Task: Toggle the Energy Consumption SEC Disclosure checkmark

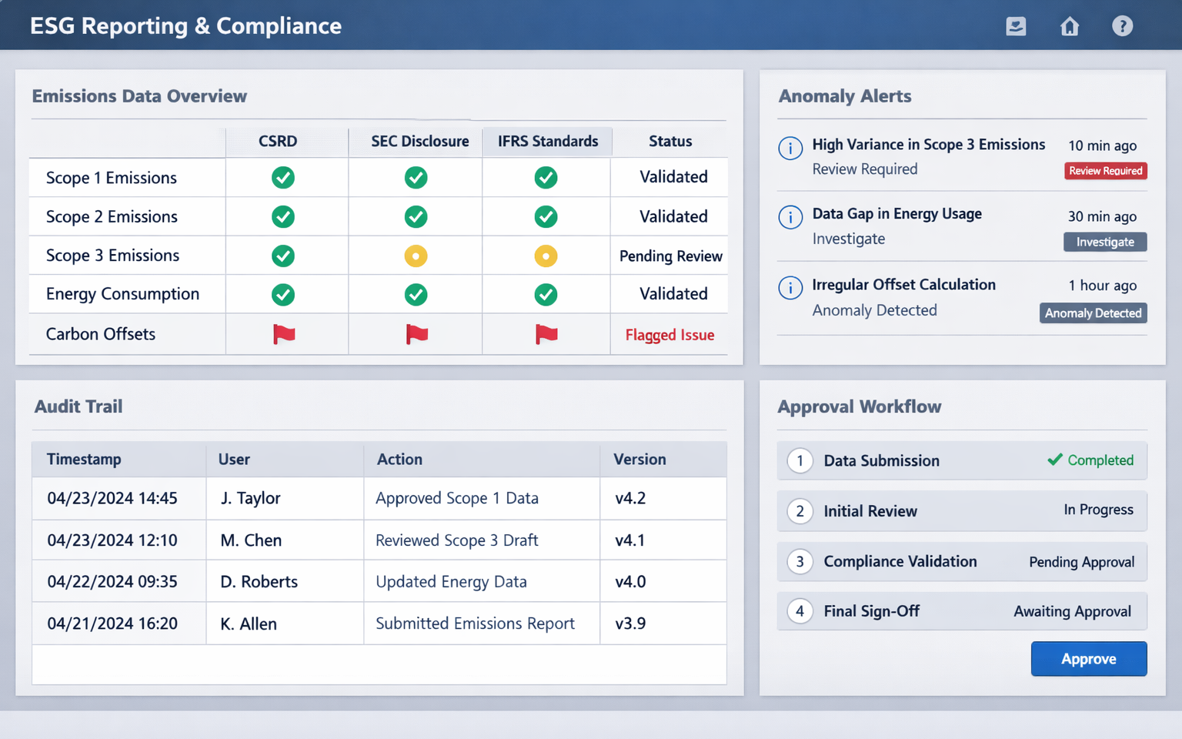Action: pos(416,293)
